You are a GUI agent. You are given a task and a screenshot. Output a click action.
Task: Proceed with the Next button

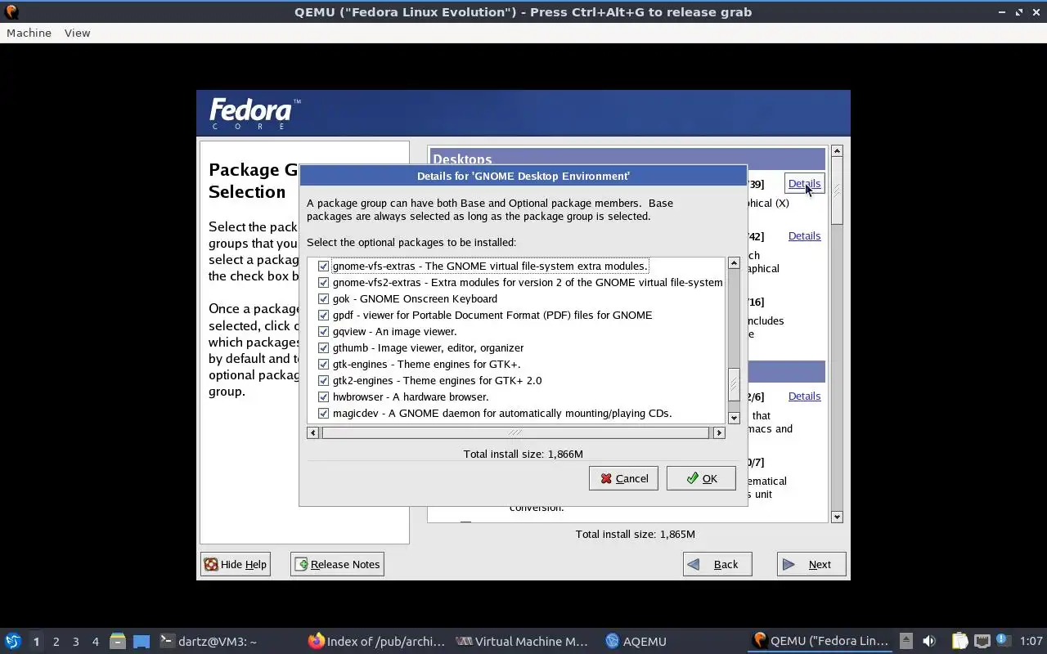click(811, 564)
